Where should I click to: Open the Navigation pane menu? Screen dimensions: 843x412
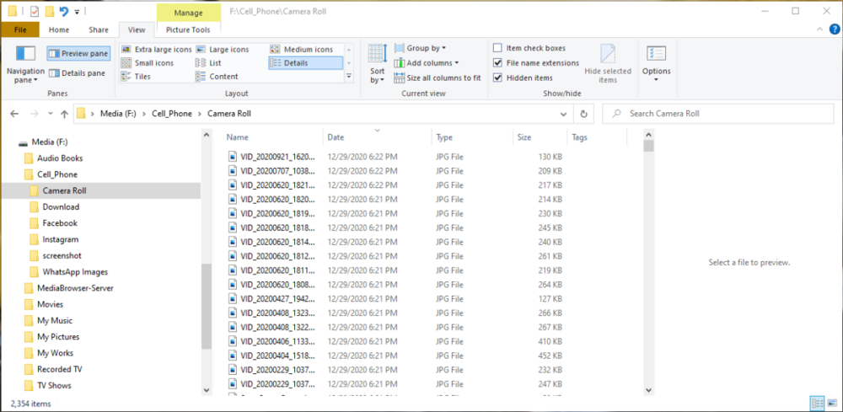(x=25, y=65)
